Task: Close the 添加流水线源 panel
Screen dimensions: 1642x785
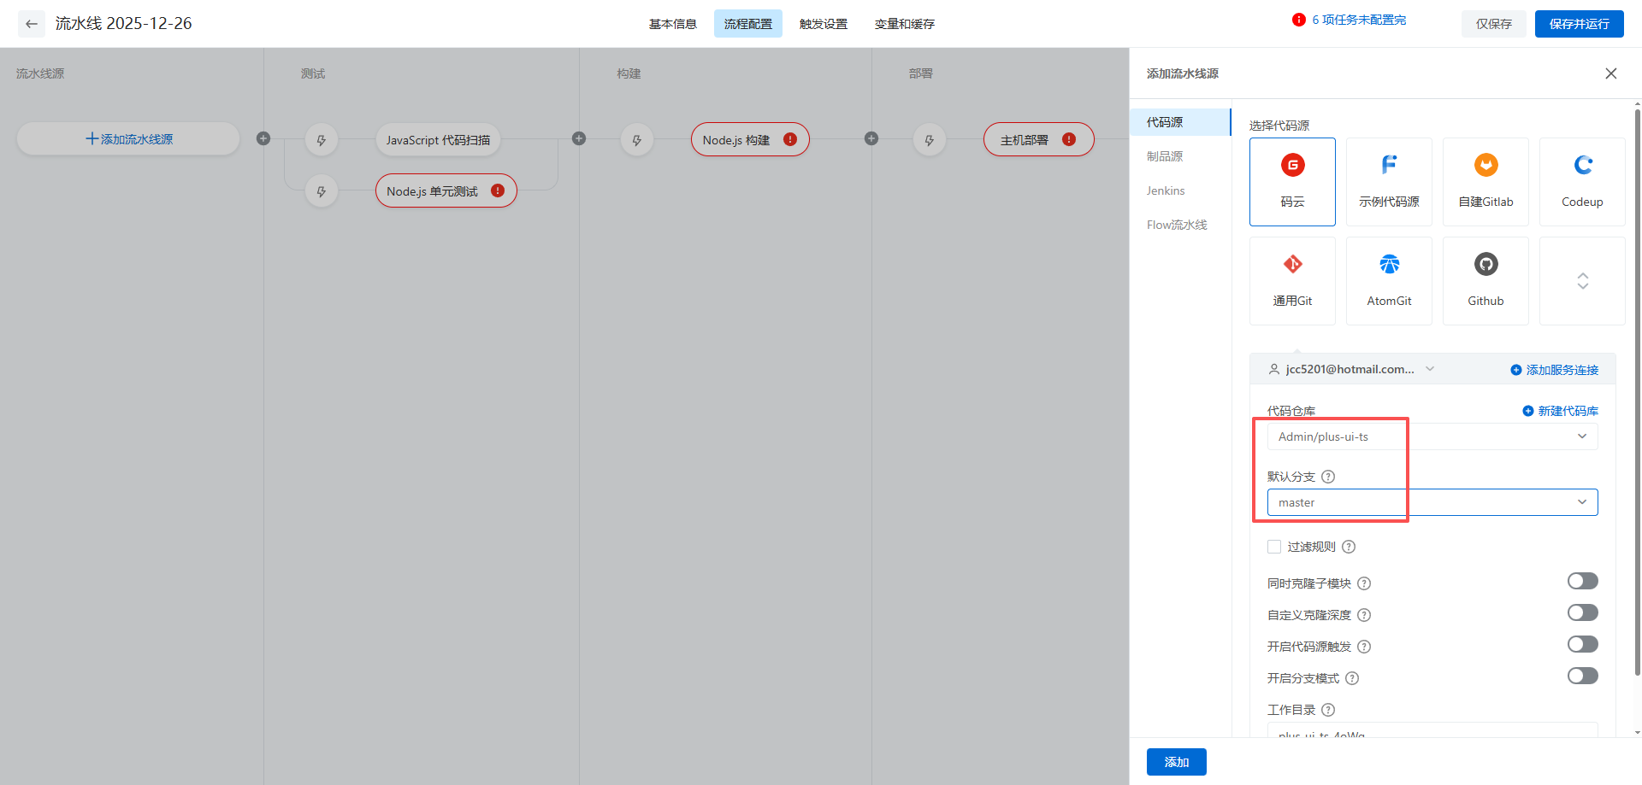Action: click(x=1611, y=73)
